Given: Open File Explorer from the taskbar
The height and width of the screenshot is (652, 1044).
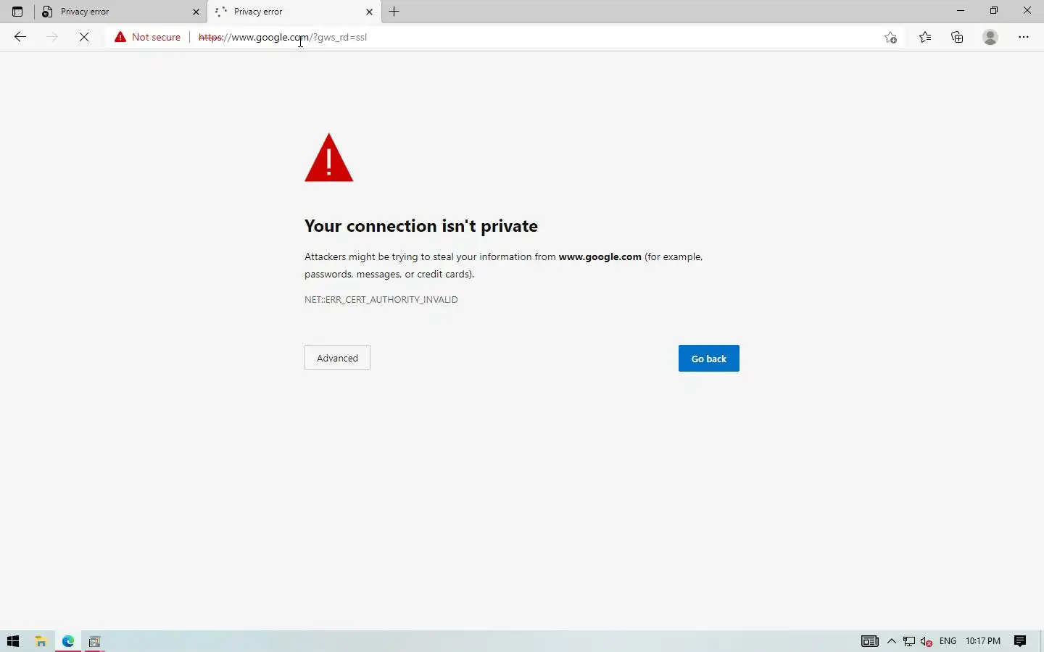Looking at the screenshot, I should [x=41, y=641].
